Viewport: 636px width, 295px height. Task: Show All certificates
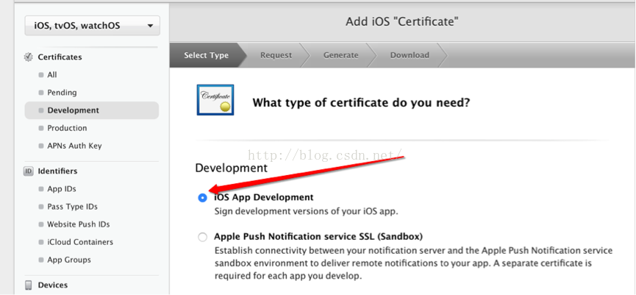pyautogui.click(x=52, y=74)
